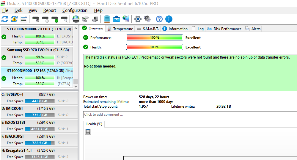Select the ST4000DM000-1F2168 disk entry

(x=37, y=77)
